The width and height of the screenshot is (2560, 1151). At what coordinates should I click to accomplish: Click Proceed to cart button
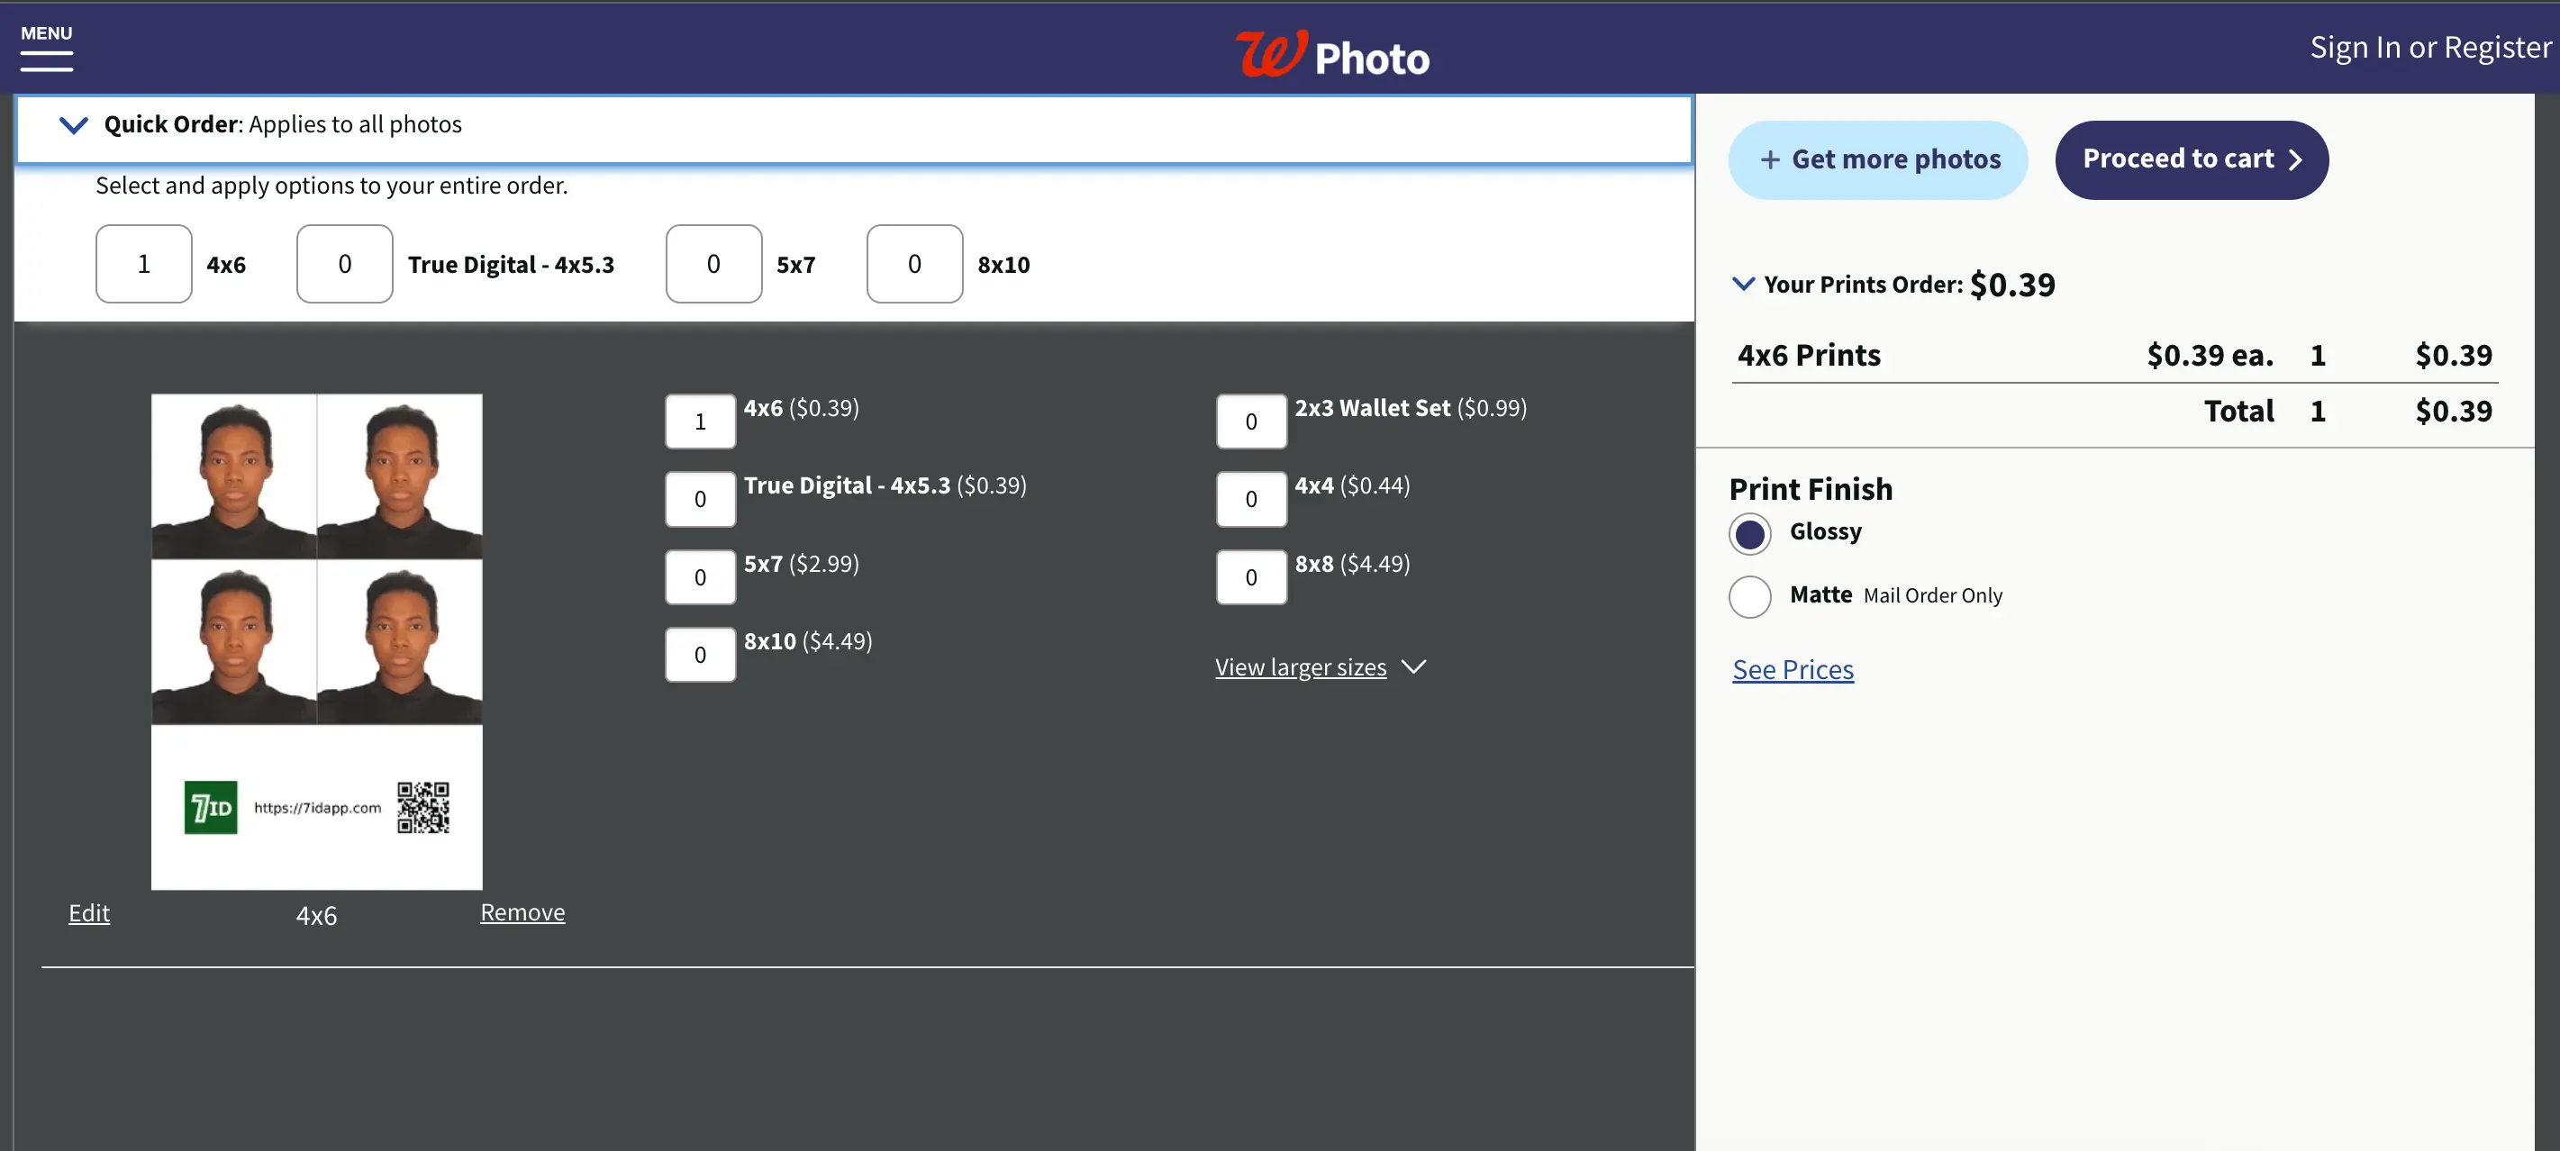2192,159
